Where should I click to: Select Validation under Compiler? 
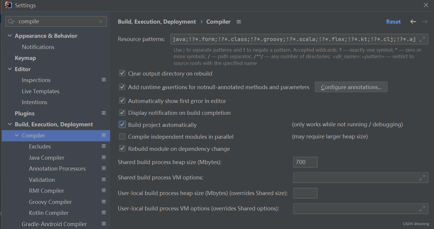[42, 180]
